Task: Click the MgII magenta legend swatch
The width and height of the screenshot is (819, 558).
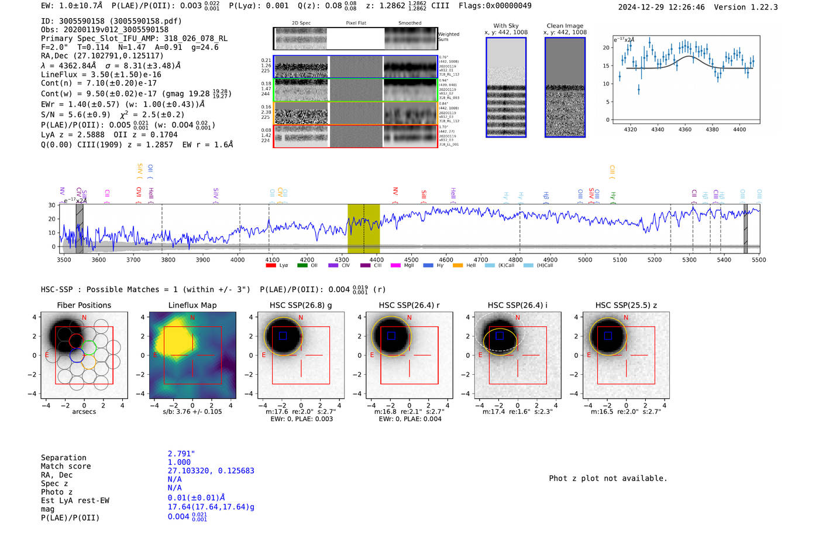Action: [396, 265]
